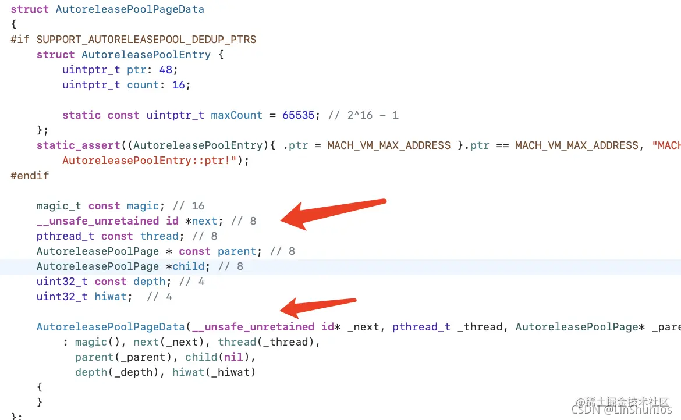Click 'depth(_depth)' initializer
The width and height of the screenshot is (681, 420).
(x=117, y=372)
